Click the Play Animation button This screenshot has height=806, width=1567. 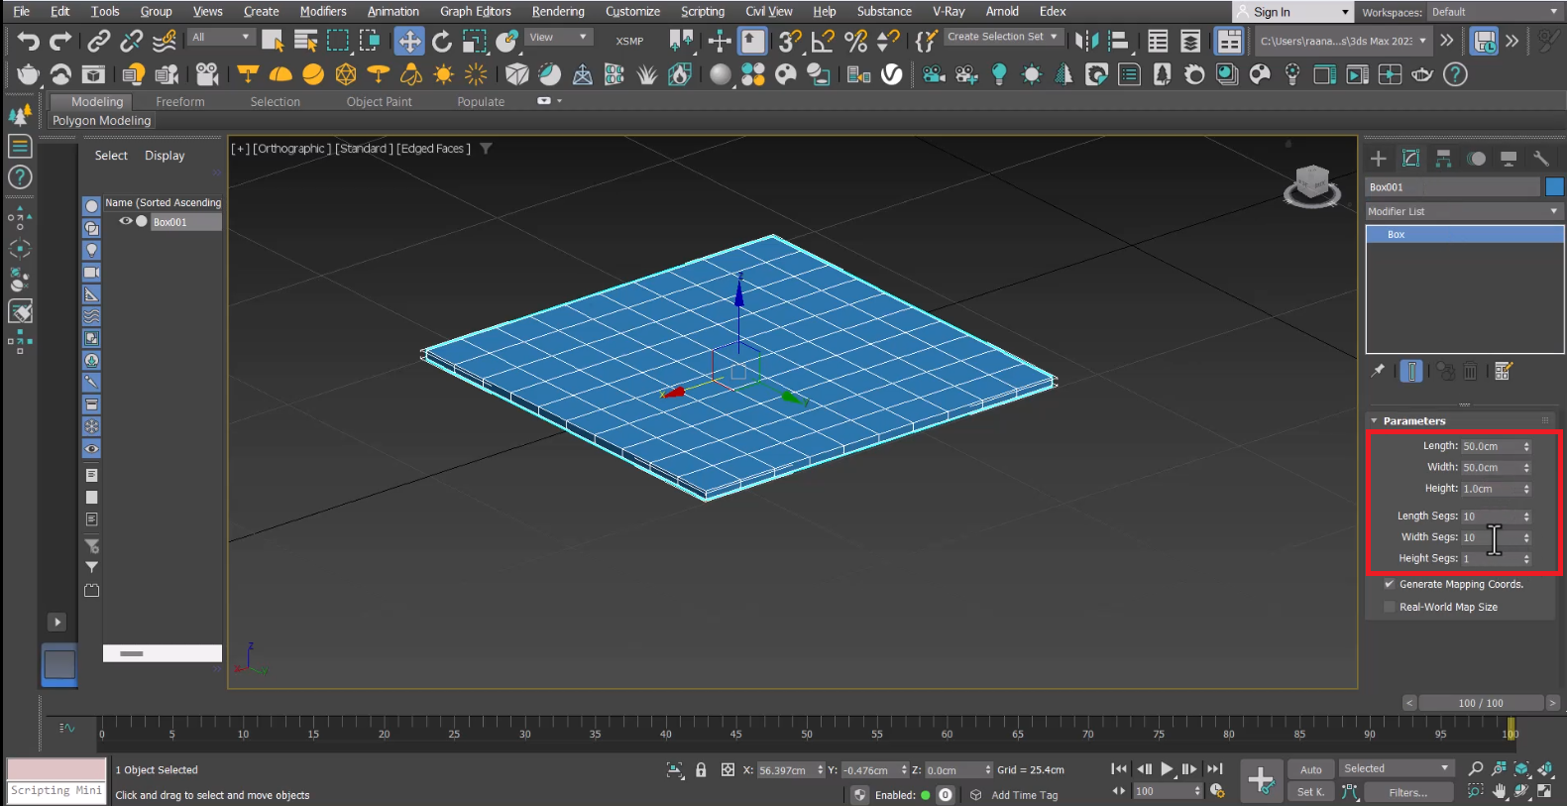(1167, 769)
